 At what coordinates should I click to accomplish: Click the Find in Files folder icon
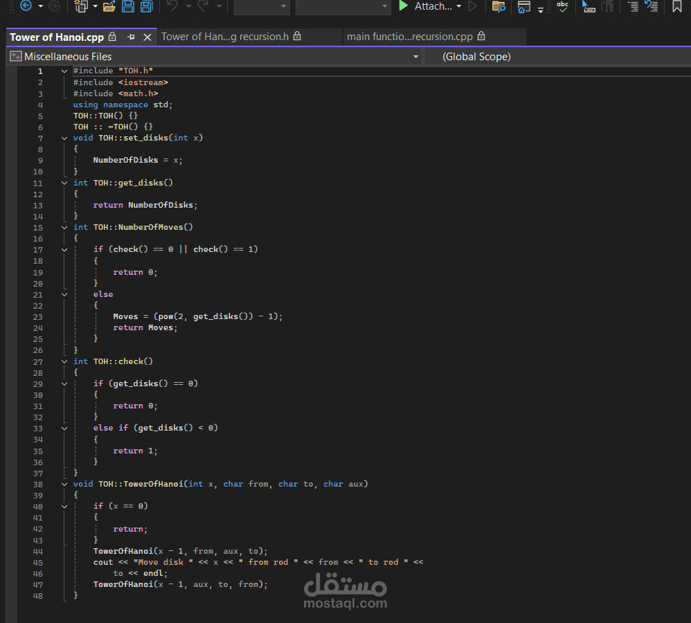click(x=499, y=6)
